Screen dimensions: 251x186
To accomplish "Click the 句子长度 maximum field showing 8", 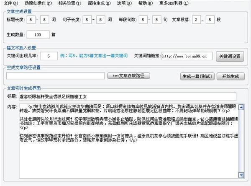I will point(101,20).
